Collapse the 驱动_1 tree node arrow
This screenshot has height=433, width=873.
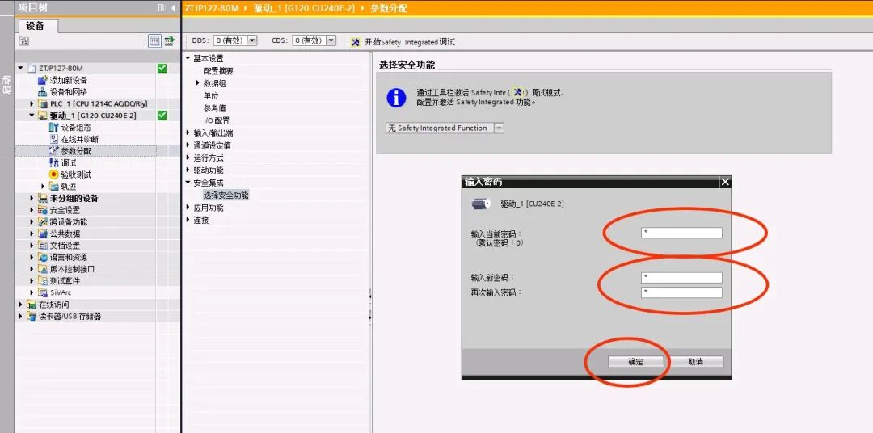(32, 116)
